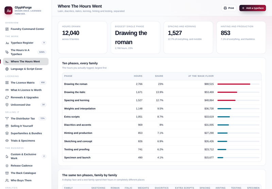Open The Hours In A Typeface
The height and width of the screenshot is (189, 272).
(x=26, y=52)
